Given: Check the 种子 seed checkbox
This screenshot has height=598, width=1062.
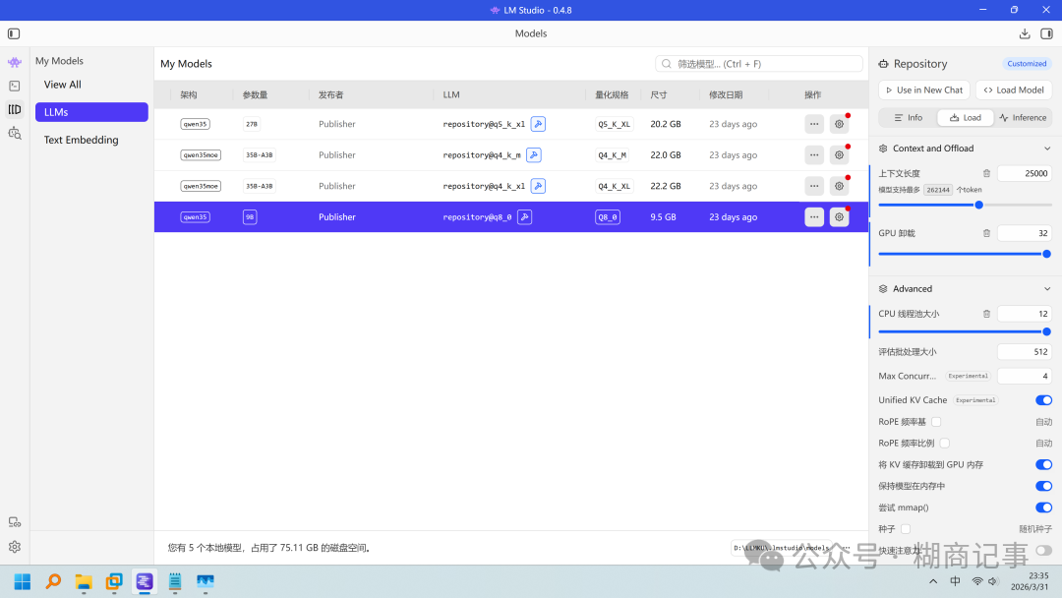Looking at the screenshot, I should pos(906,529).
